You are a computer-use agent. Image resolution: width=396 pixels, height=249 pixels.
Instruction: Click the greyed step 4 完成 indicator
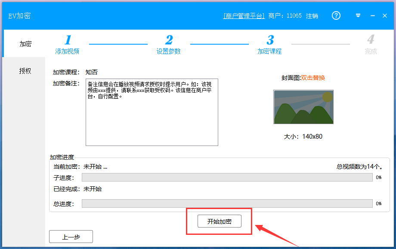(x=371, y=44)
